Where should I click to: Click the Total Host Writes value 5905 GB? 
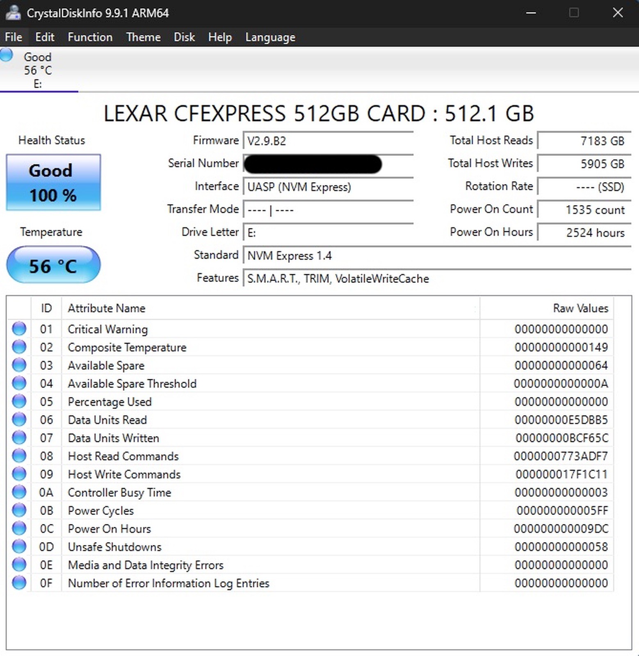tap(584, 164)
